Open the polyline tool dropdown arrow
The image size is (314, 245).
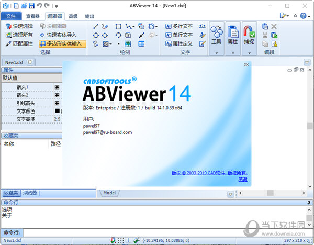(133, 27)
